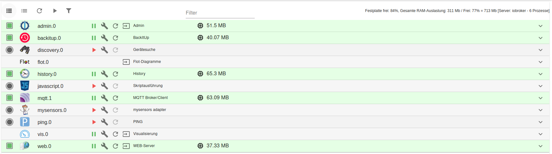Select the ping.0 instance name

click(45, 122)
